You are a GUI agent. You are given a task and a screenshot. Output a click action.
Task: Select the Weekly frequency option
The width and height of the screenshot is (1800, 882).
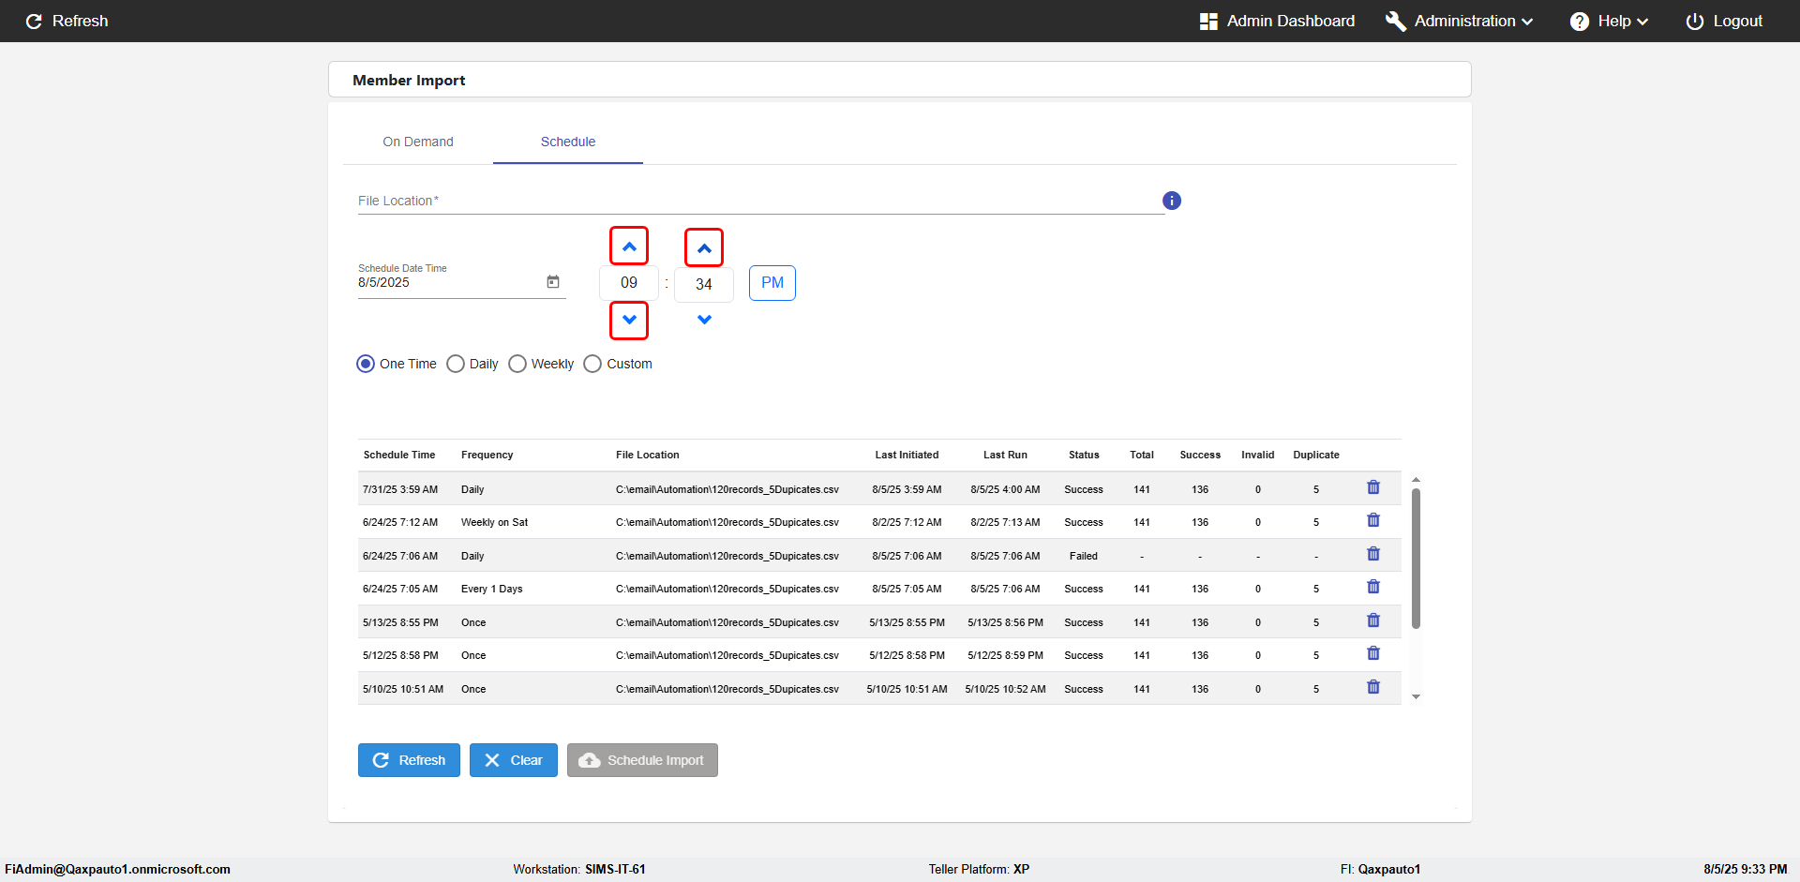[x=517, y=364]
